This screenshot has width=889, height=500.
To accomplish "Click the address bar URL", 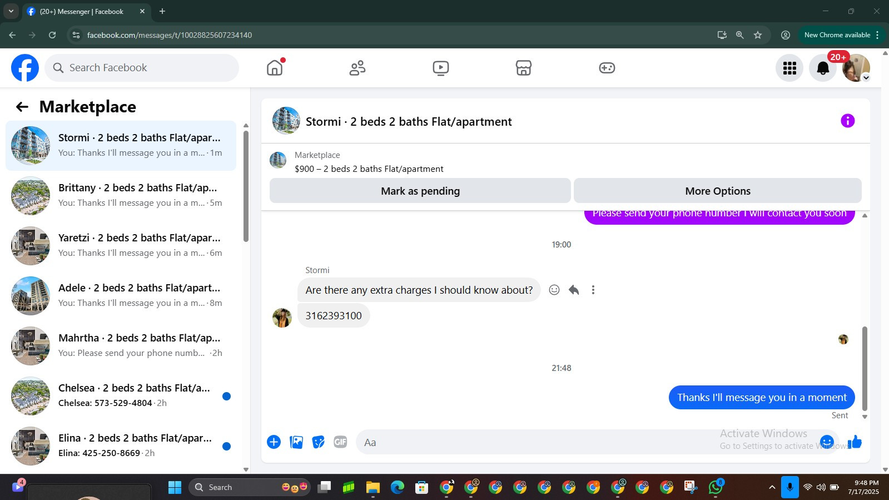I will (170, 35).
